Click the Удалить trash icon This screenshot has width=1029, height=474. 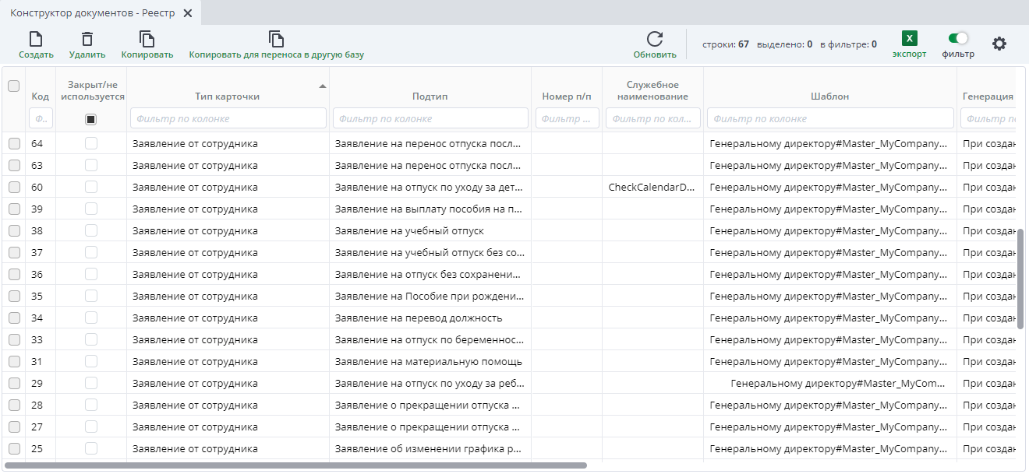click(87, 40)
